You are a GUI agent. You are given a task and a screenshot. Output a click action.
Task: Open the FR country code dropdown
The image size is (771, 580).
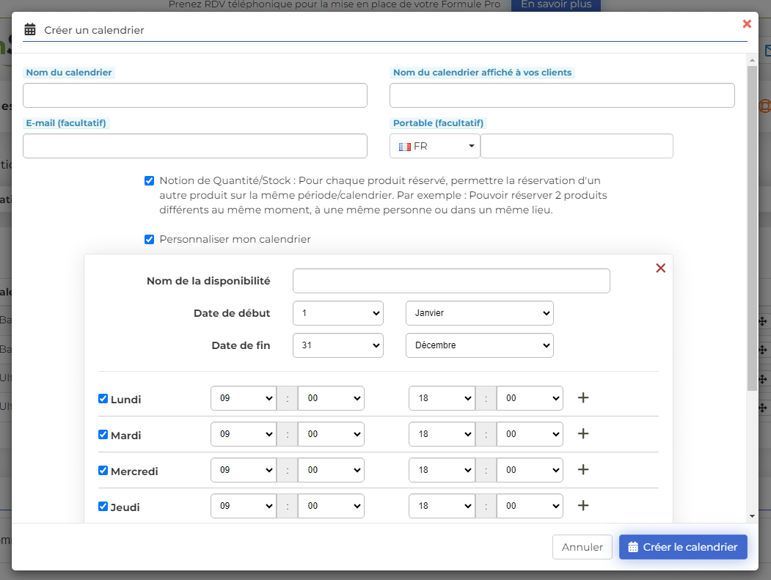tap(435, 146)
